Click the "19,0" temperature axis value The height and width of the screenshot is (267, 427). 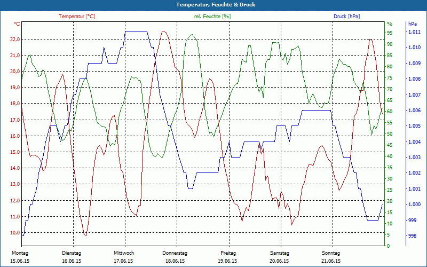pos(15,88)
